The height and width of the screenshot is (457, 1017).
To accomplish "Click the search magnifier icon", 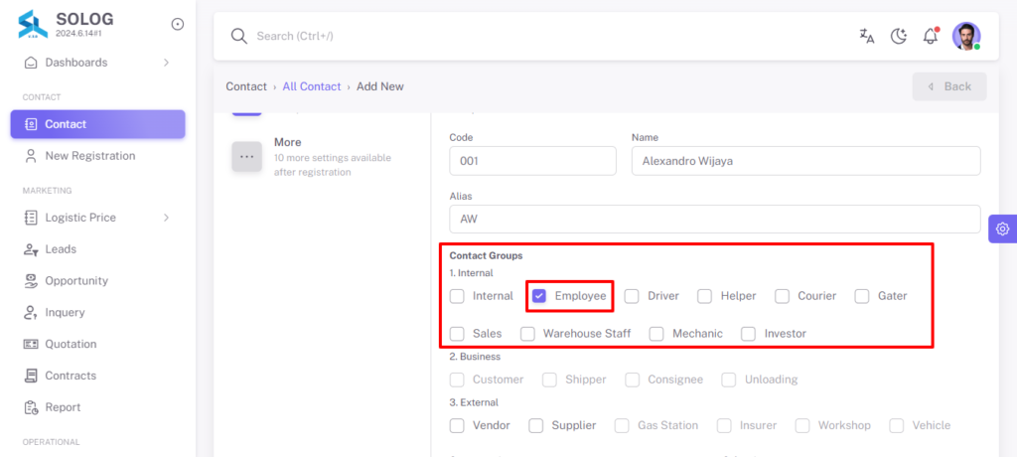I will (x=239, y=37).
